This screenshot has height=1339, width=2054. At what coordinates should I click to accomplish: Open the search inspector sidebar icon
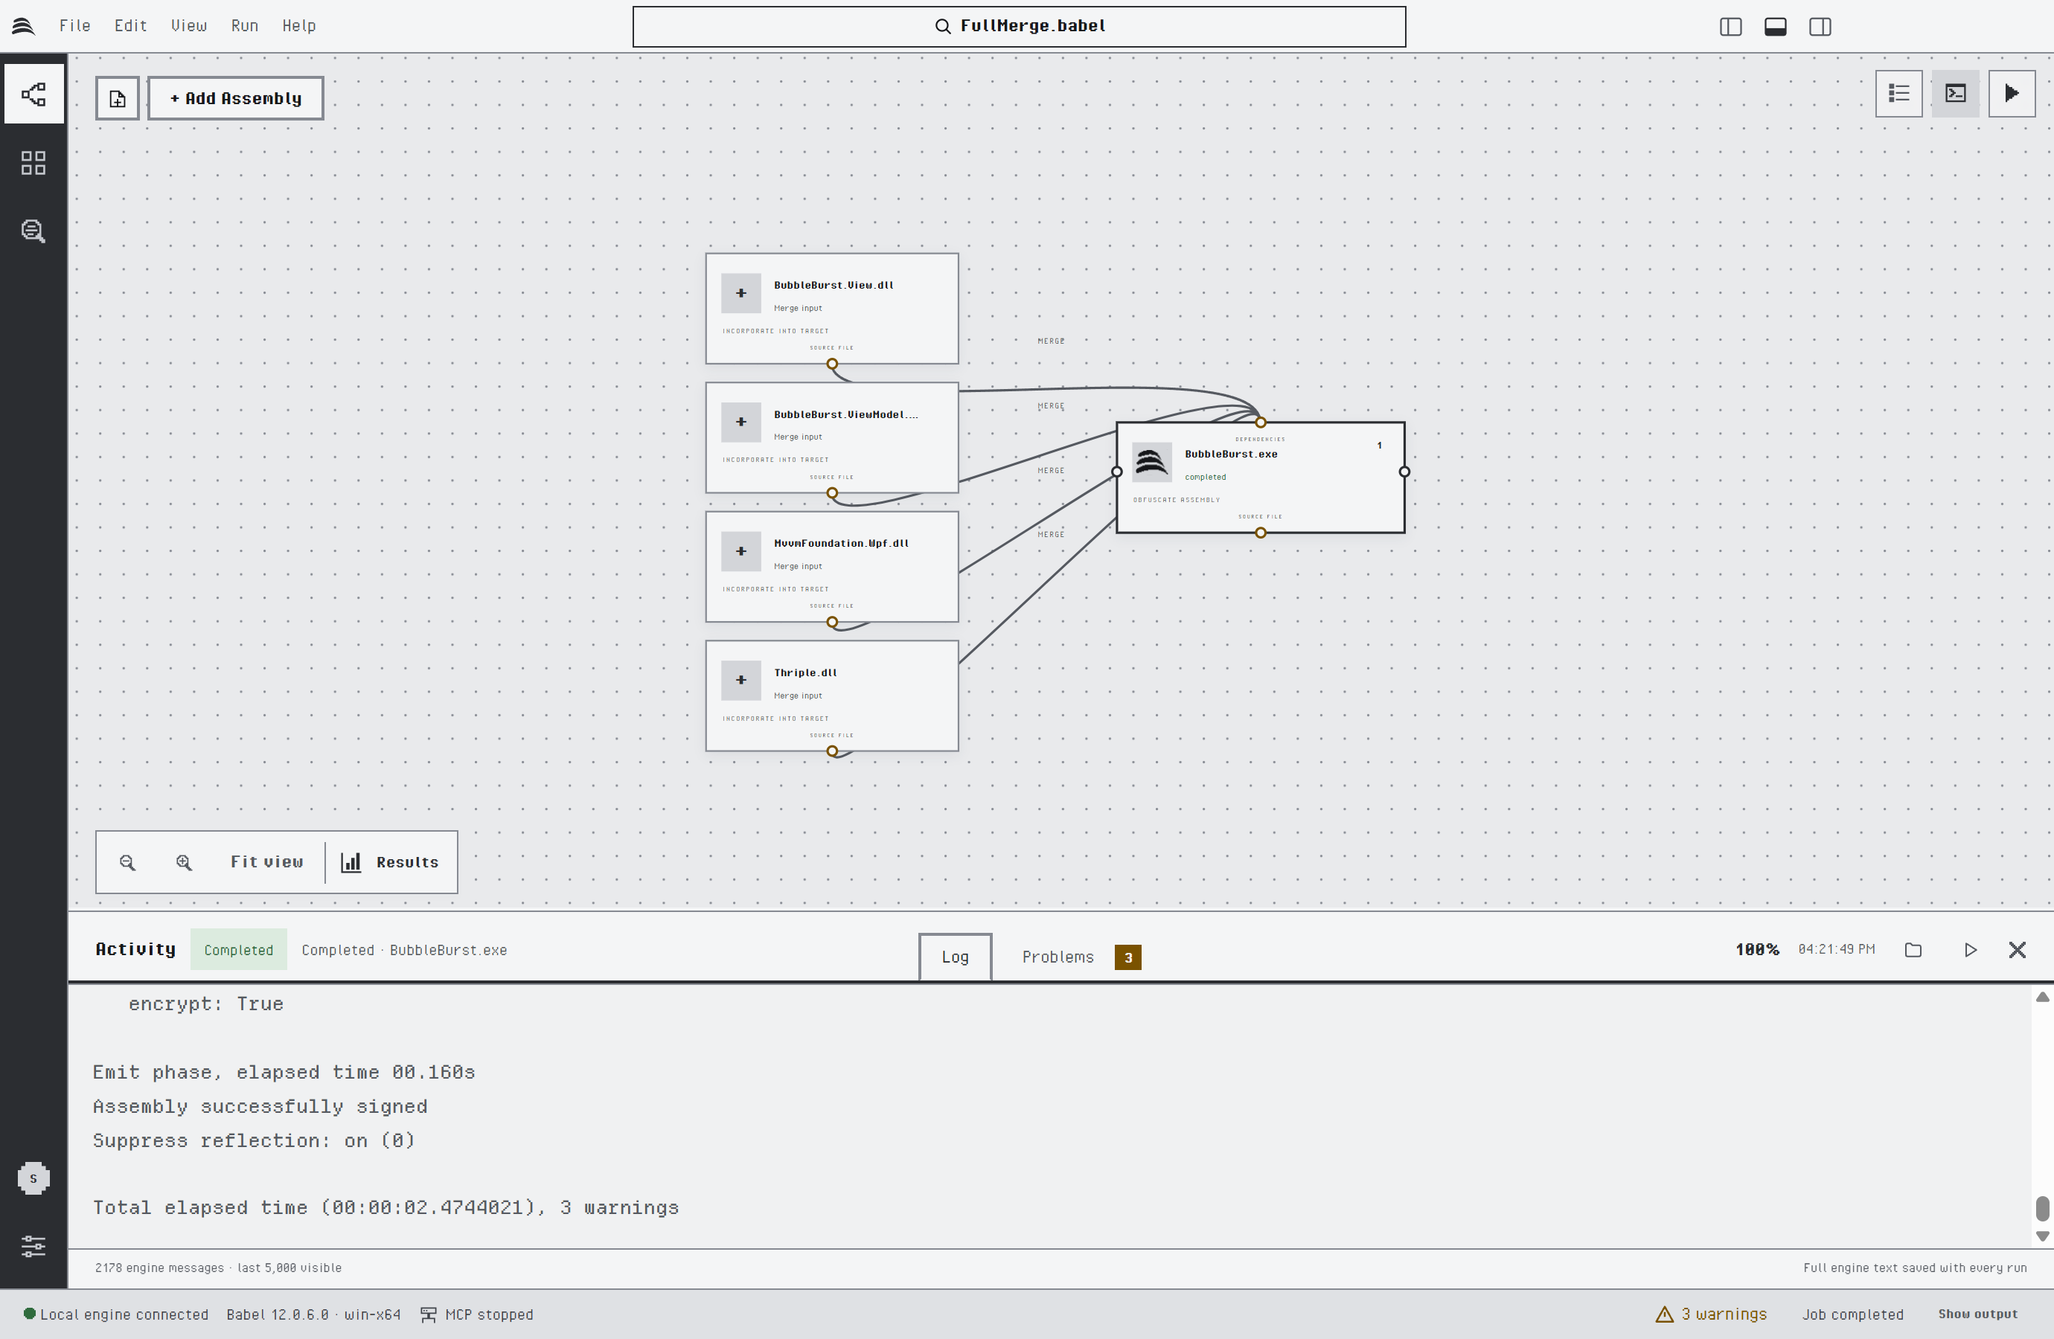pos(33,231)
